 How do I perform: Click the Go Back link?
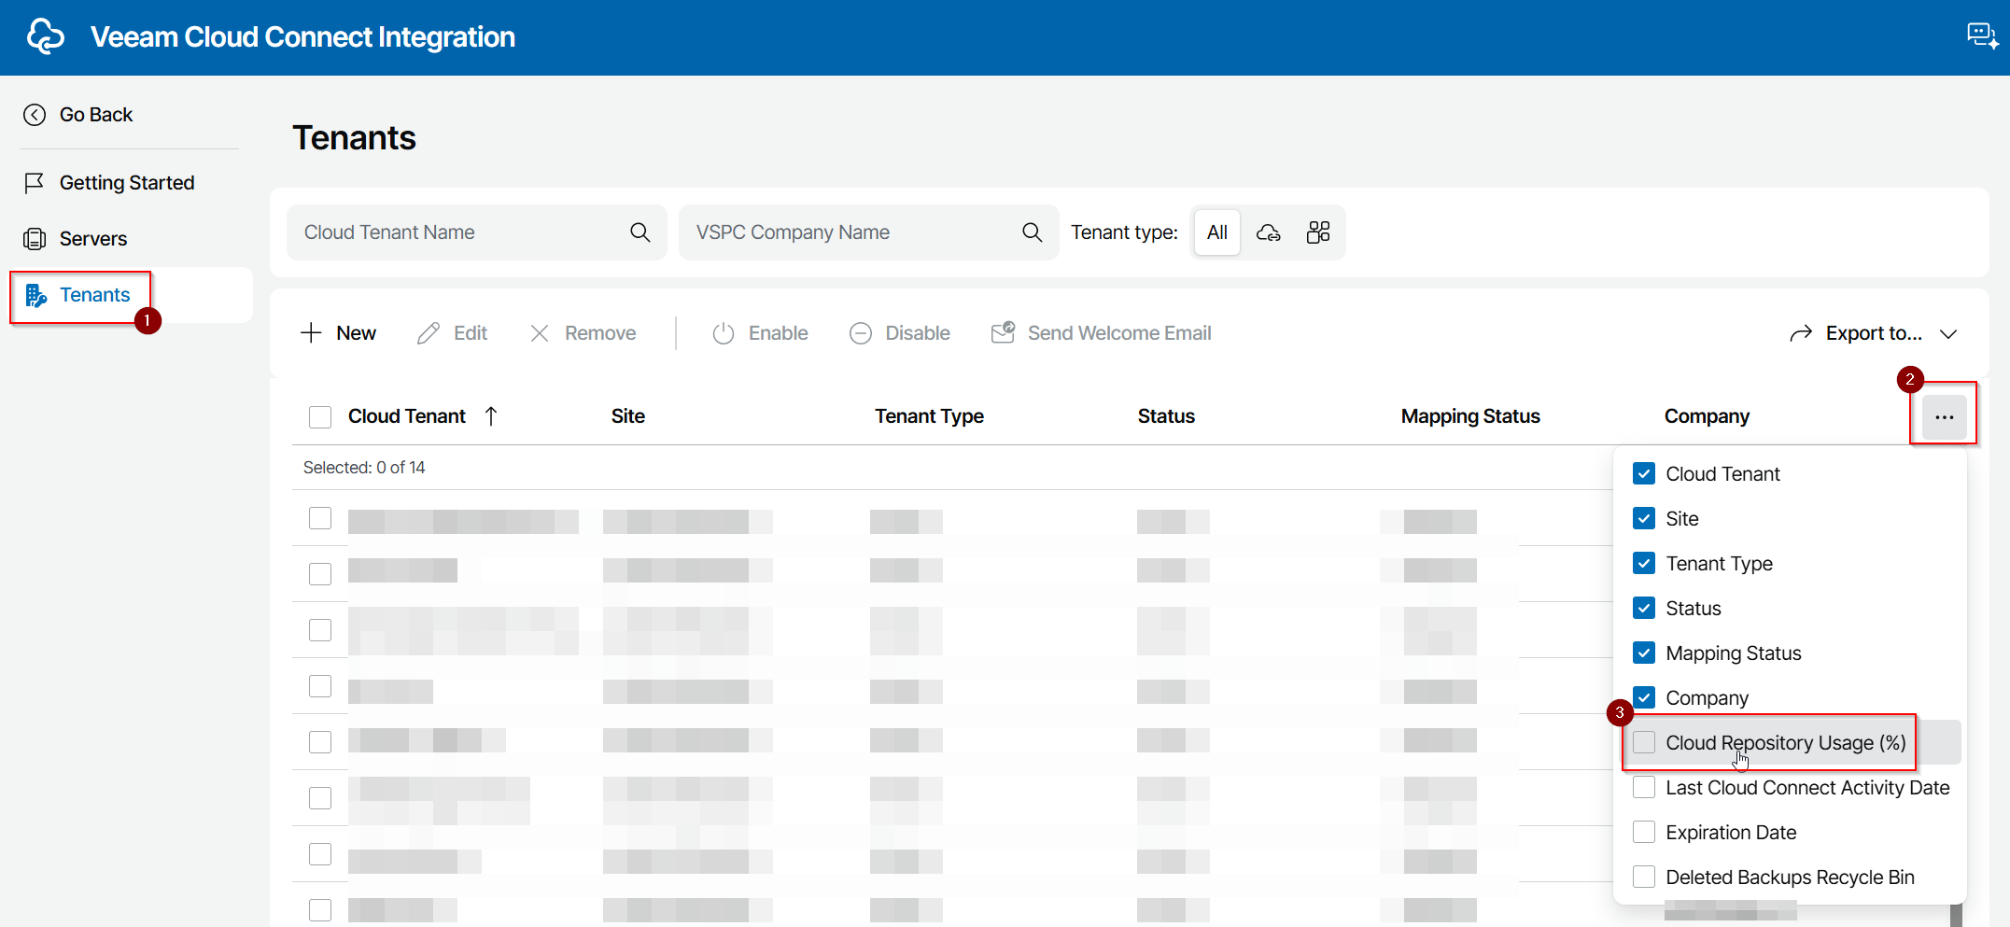[96, 115]
